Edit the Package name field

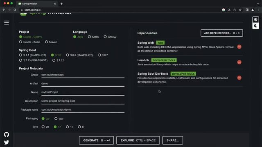click(x=83, y=110)
